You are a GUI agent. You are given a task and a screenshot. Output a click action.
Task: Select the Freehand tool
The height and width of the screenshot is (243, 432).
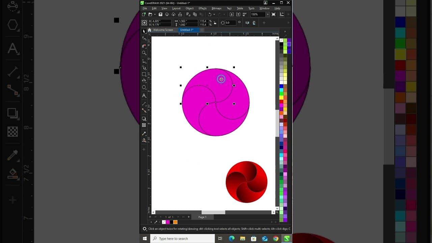pos(144,61)
